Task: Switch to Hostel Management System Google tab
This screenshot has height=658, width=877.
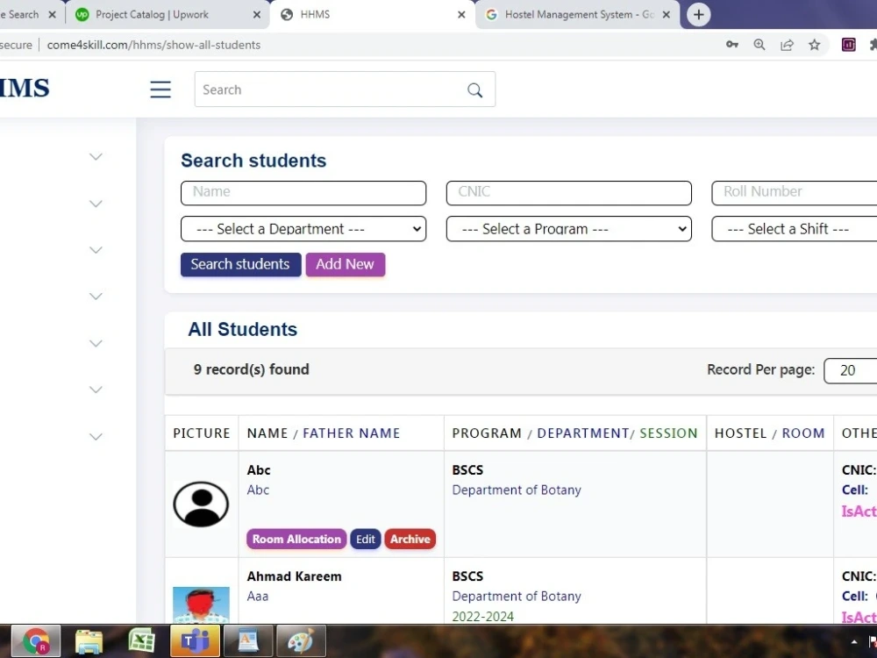Action: tap(577, 15)
